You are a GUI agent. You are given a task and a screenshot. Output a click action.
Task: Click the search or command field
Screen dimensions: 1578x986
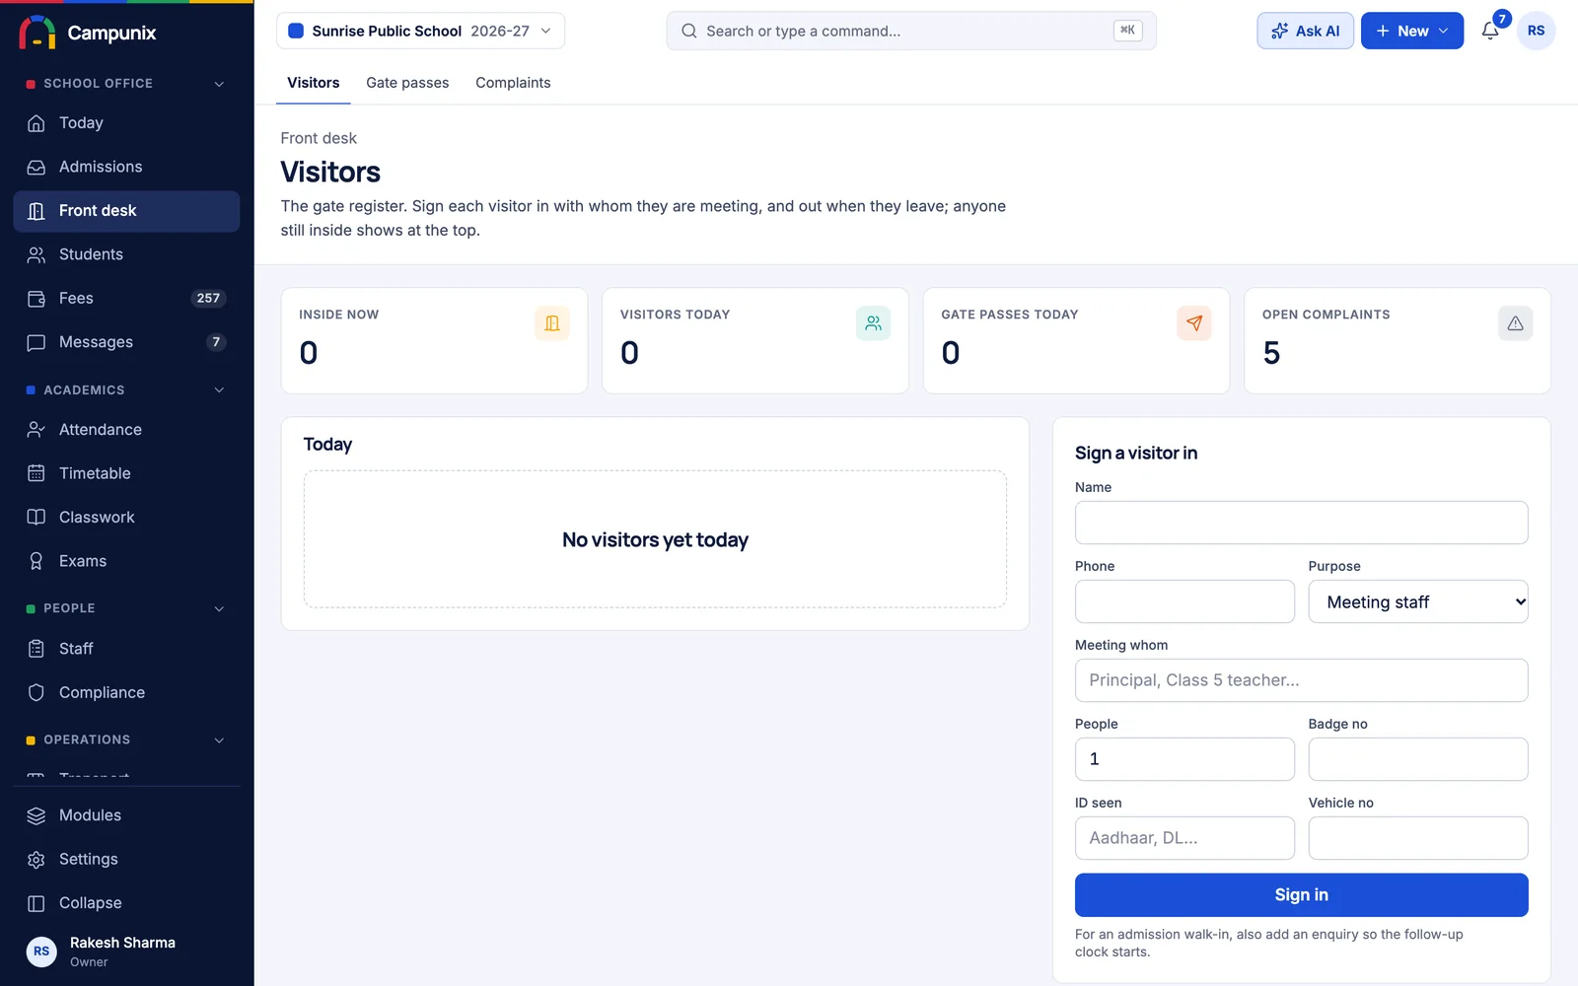[x=911, y=31]
